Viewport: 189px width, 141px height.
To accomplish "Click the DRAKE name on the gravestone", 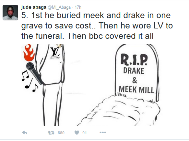I will point(134,71).
